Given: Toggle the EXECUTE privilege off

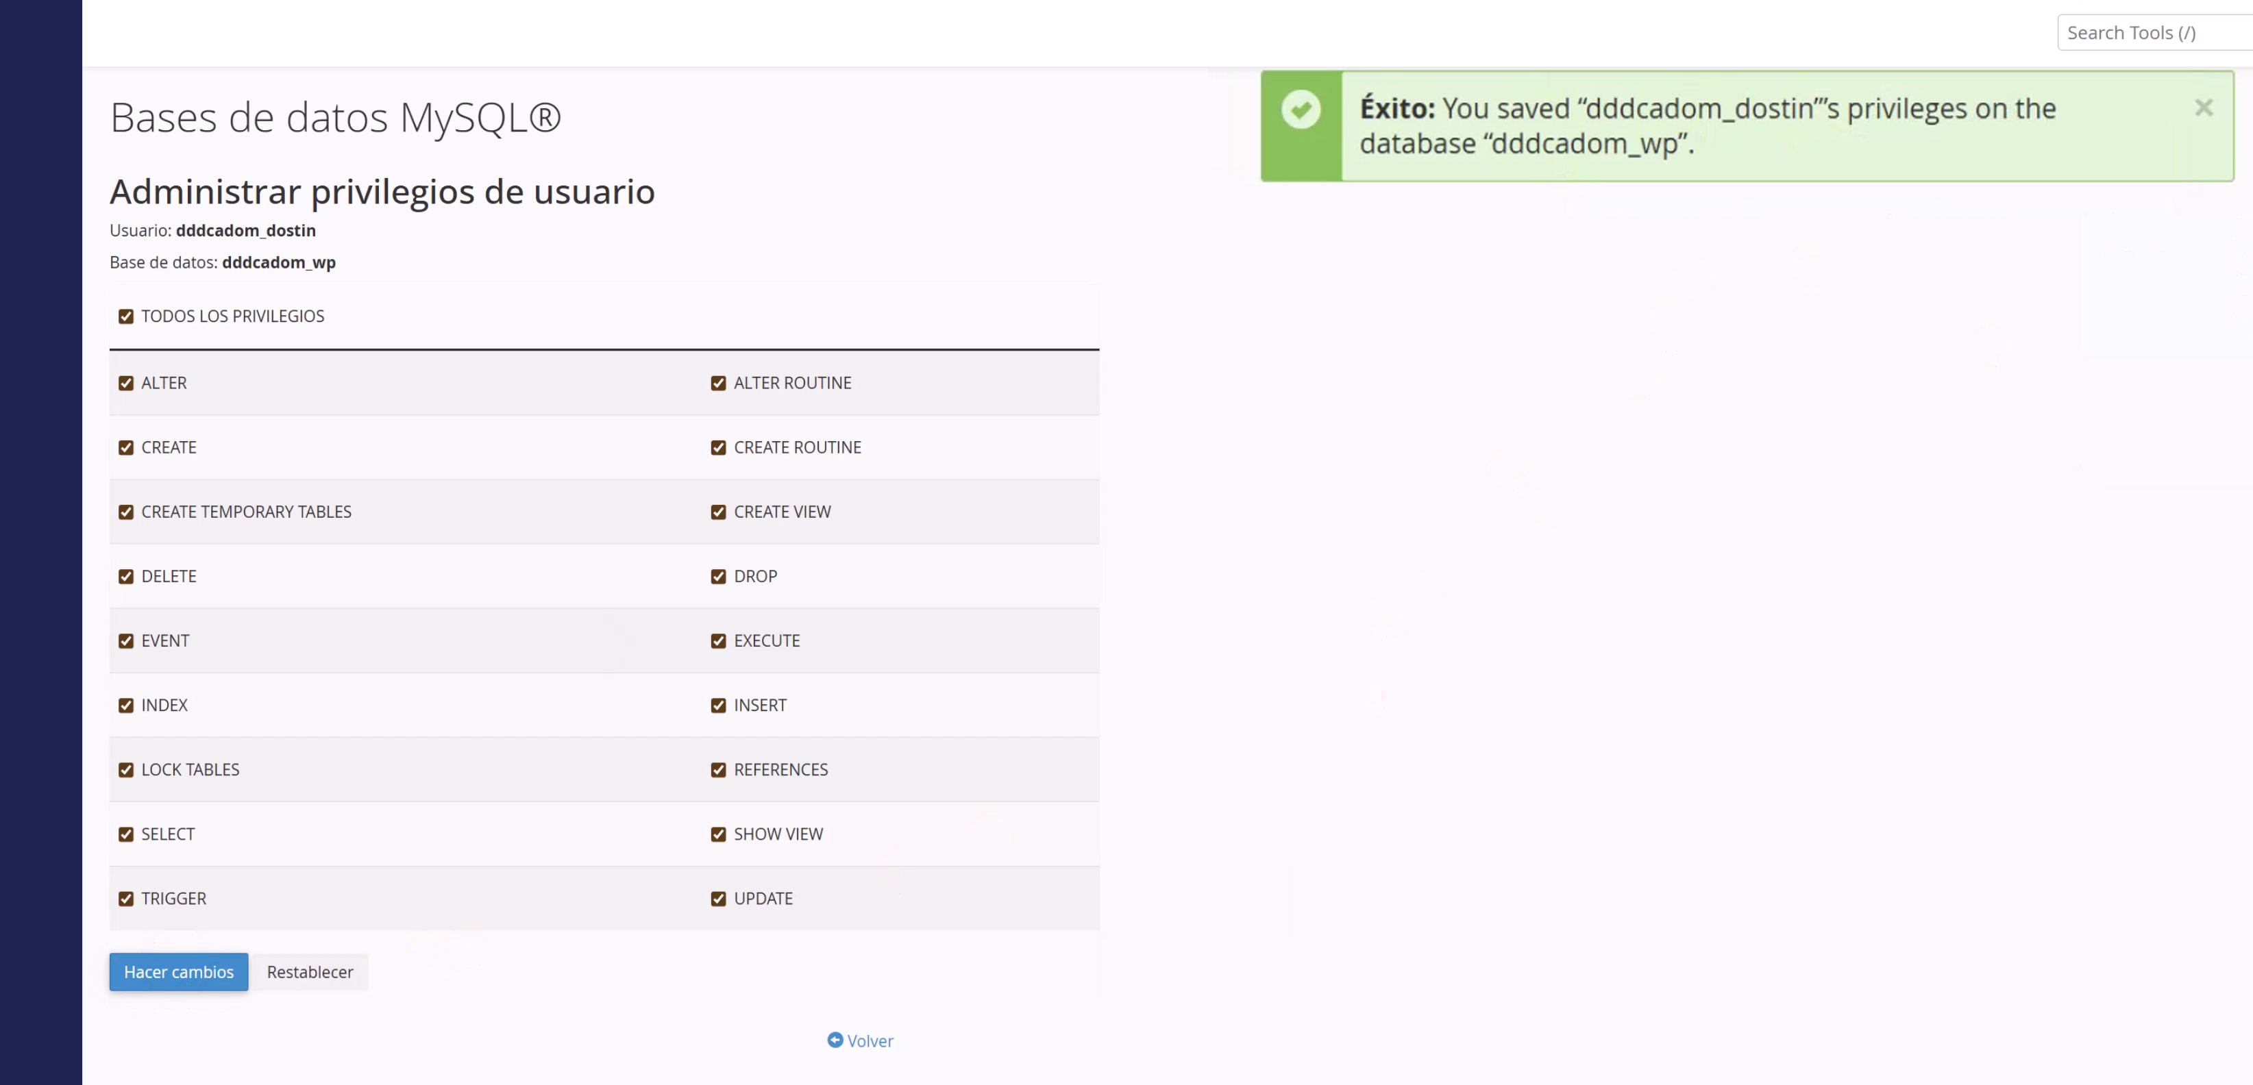Looking at the screenshot, I should (718, 640).
